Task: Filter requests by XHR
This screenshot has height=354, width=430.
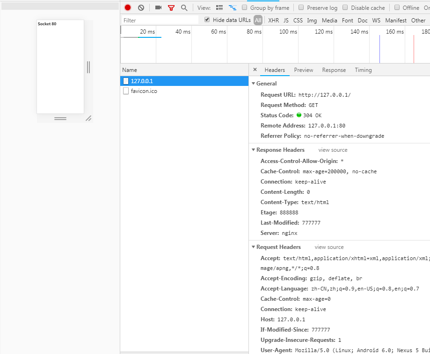Action: 273,20
